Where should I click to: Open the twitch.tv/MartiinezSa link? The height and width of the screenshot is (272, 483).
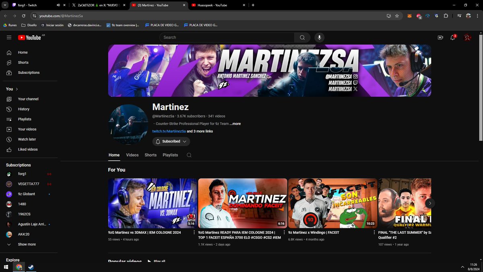pos(169,131)
